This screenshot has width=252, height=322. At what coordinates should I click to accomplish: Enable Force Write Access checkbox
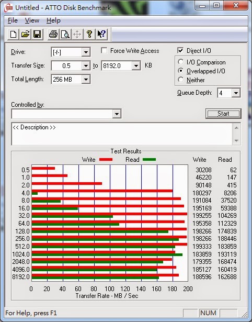coord(104,50)
